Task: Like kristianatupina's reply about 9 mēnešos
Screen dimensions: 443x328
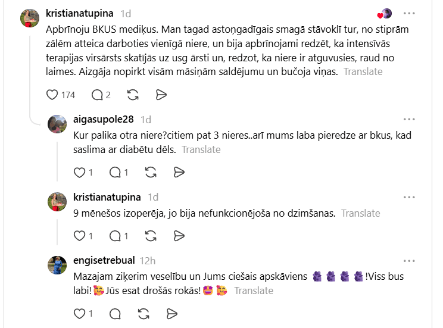Action: (x=79, y=236)
